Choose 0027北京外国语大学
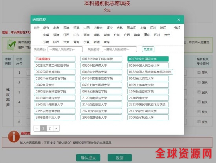216x163 pixels. tap(148, 59)
